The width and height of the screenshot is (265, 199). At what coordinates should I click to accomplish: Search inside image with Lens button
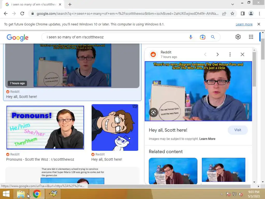point(153,112)
